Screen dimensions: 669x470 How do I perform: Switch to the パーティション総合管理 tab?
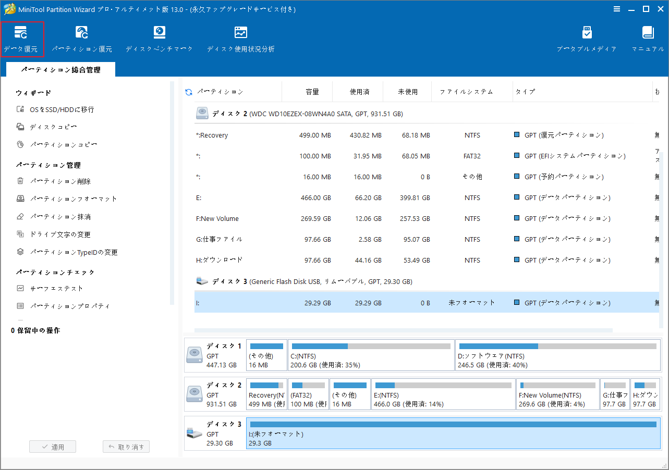(60, 69)
